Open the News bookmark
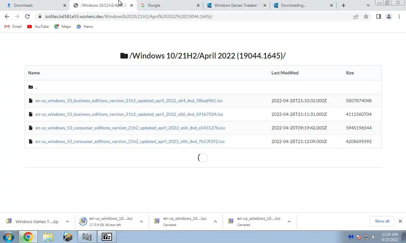The width and height of the screenshot is (406, 243). pyautogui.click(x=85, y=27)
